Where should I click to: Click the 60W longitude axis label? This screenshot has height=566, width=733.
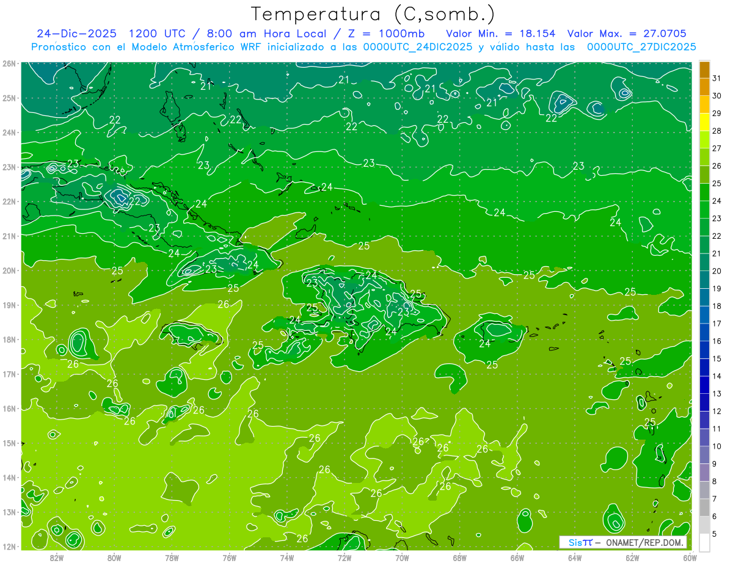(x=690, y=557)
